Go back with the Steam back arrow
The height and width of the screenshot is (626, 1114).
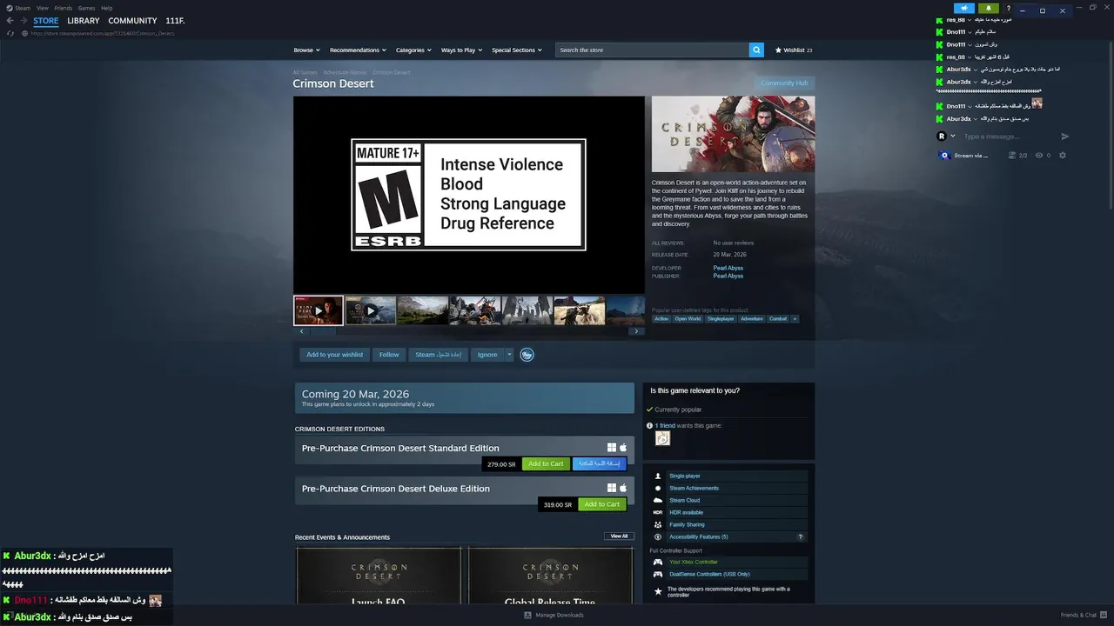click(x=10, y=21)
